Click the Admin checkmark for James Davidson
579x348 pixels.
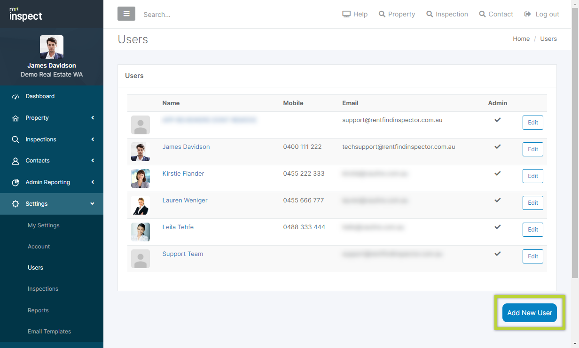[497, 147]
